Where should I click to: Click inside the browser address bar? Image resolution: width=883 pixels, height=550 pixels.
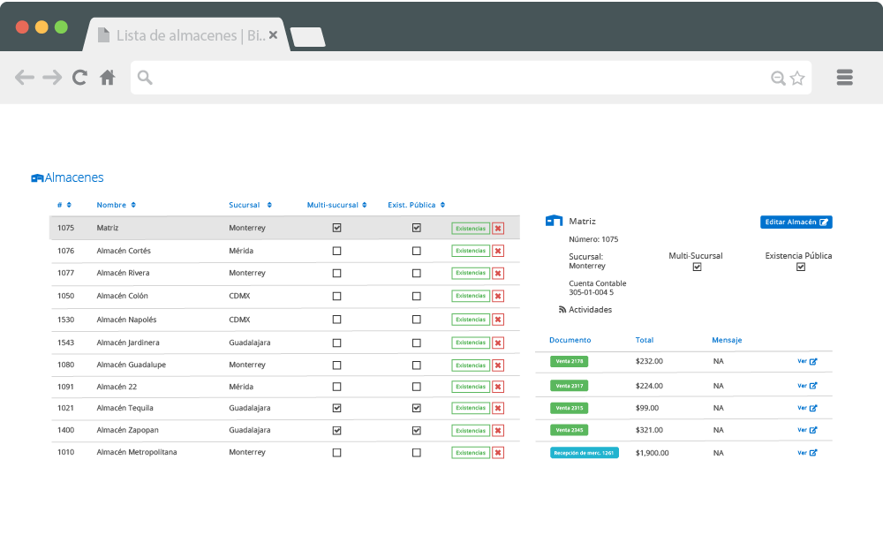click(x=441, y=77)
